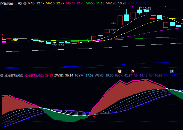Viewport: 183px width, 130px height.
Task: Click the red buy arrow signal
Action: 94,117
